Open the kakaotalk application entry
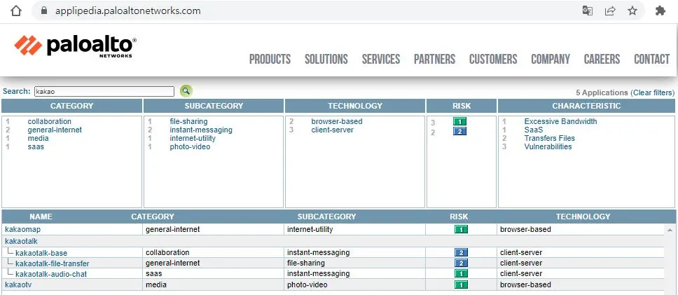The image size is (678, 295). pyautogui.click(x=21, y=241)
